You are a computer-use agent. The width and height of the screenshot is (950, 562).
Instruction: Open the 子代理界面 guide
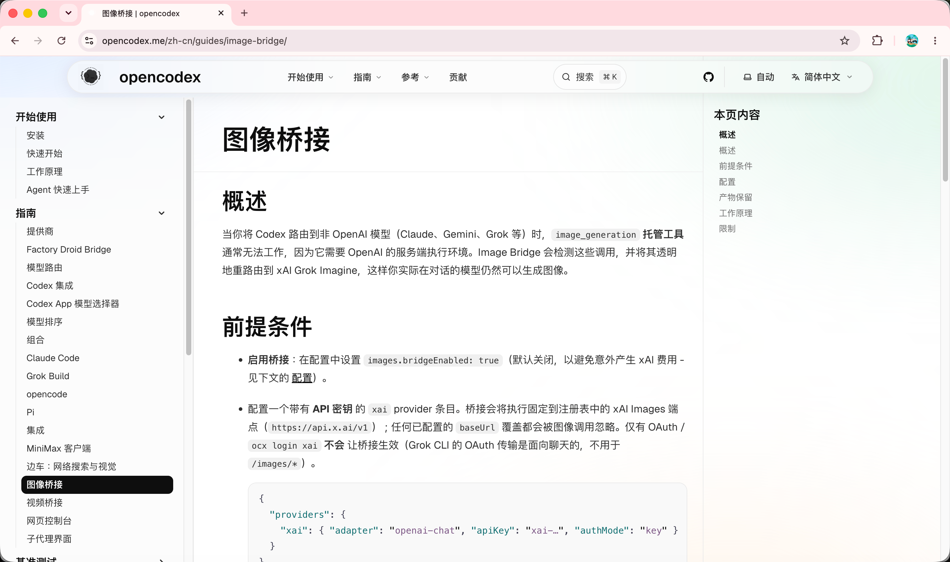[49, 539]
